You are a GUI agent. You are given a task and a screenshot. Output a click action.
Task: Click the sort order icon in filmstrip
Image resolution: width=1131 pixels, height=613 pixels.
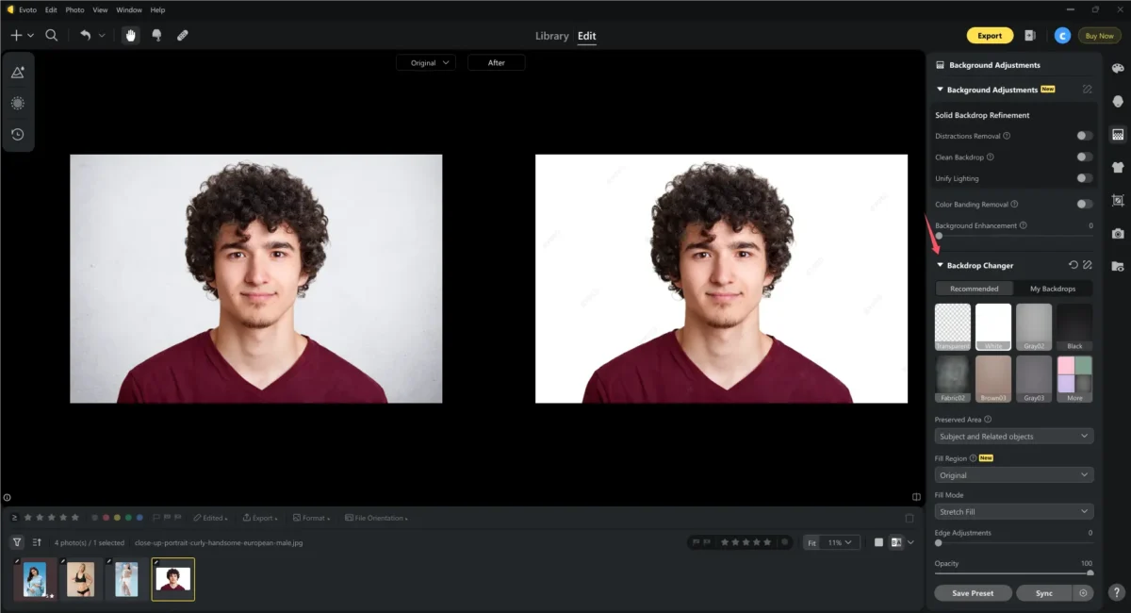point(37,542)
